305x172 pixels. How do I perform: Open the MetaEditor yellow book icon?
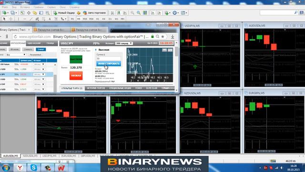pos(79,13)
